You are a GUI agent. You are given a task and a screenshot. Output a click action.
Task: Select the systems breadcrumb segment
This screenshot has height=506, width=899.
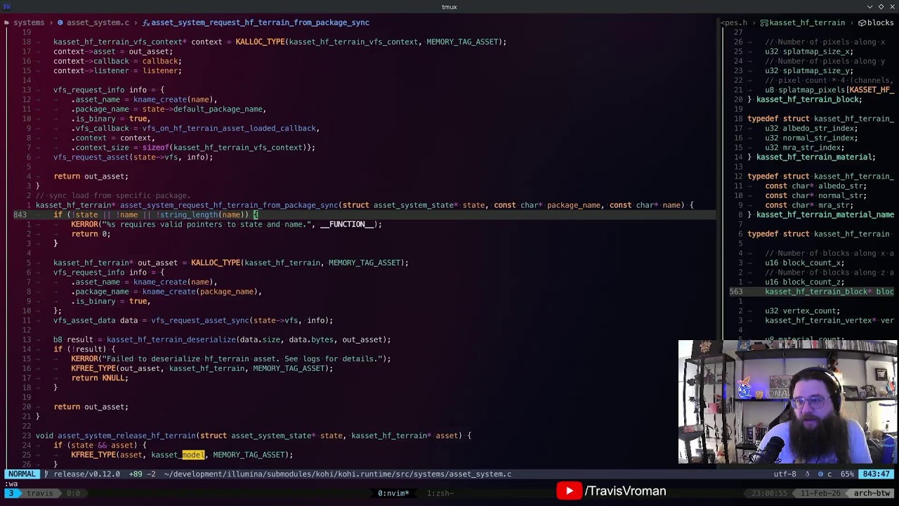click(x=29, y=22)
